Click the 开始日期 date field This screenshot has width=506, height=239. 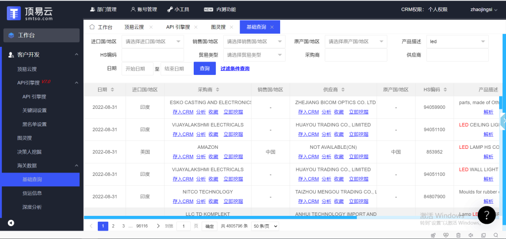[x=137, y=68]
